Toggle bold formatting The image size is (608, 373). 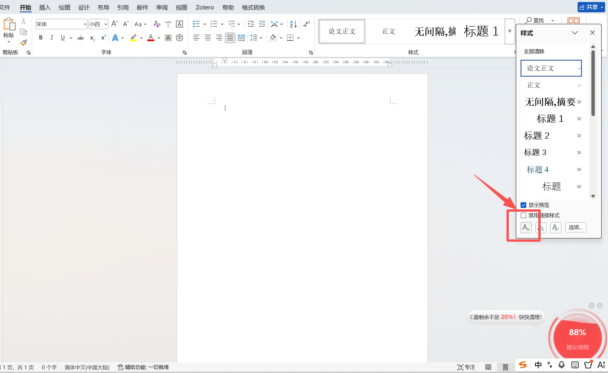click(41, 38)
